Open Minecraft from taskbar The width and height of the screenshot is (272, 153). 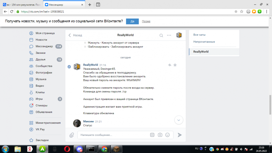click(x=116, y=149)
